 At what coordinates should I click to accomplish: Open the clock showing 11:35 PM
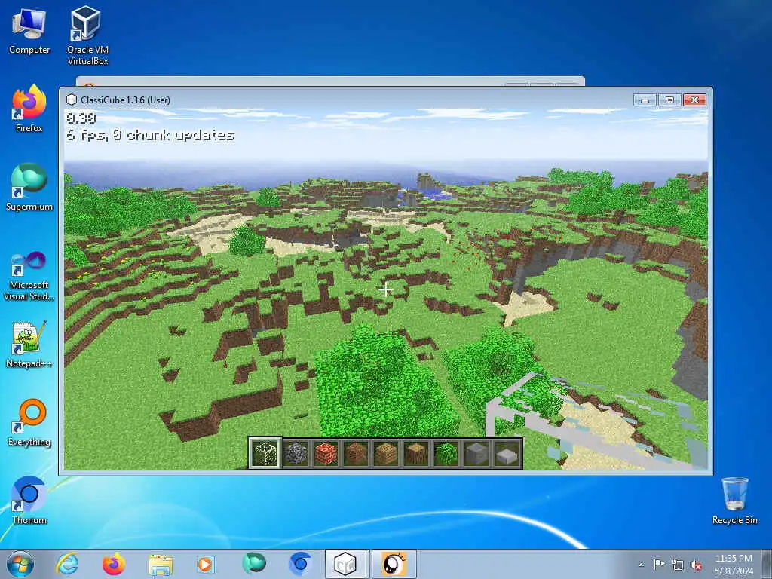coord(734,564)
